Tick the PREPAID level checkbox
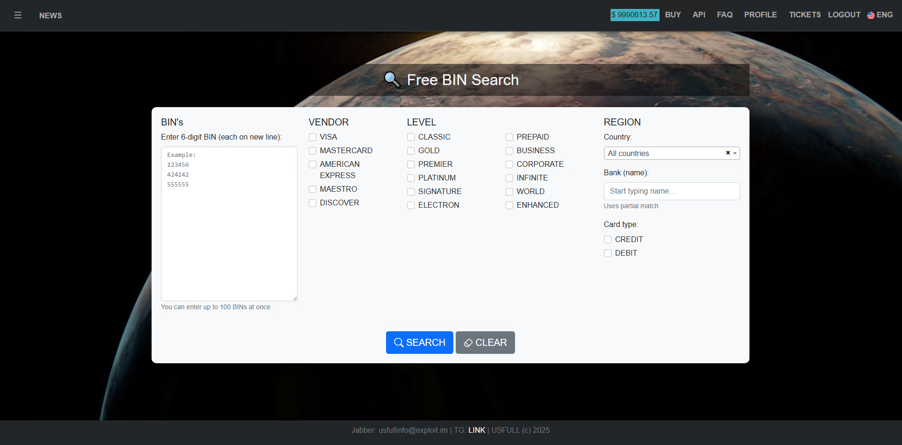The image size is (902, 445). pos(509,137)
